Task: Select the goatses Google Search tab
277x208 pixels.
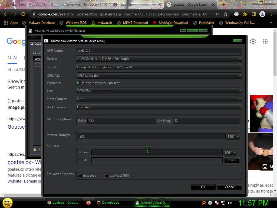Action: pyautogui.click(x=191, y=5)
